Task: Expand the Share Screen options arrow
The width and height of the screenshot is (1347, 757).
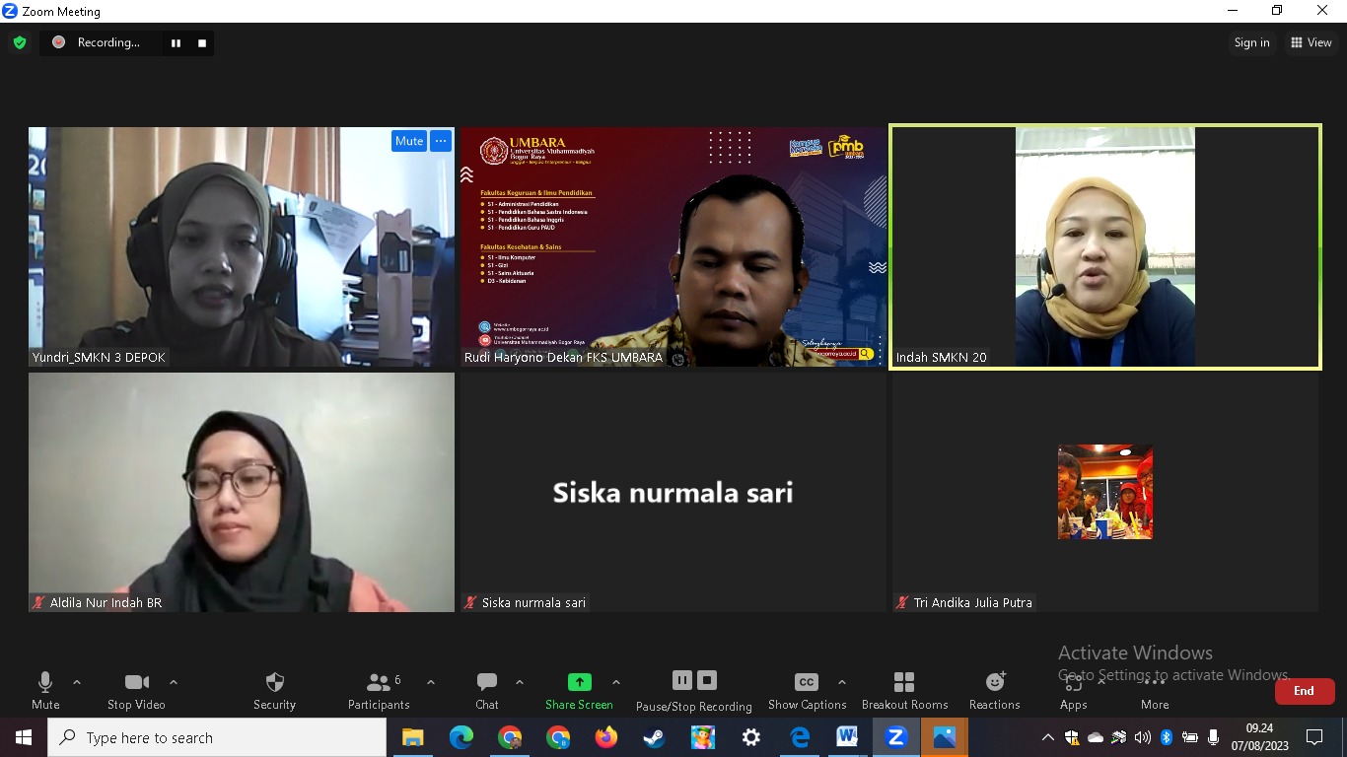Action: tap(616, 682)
